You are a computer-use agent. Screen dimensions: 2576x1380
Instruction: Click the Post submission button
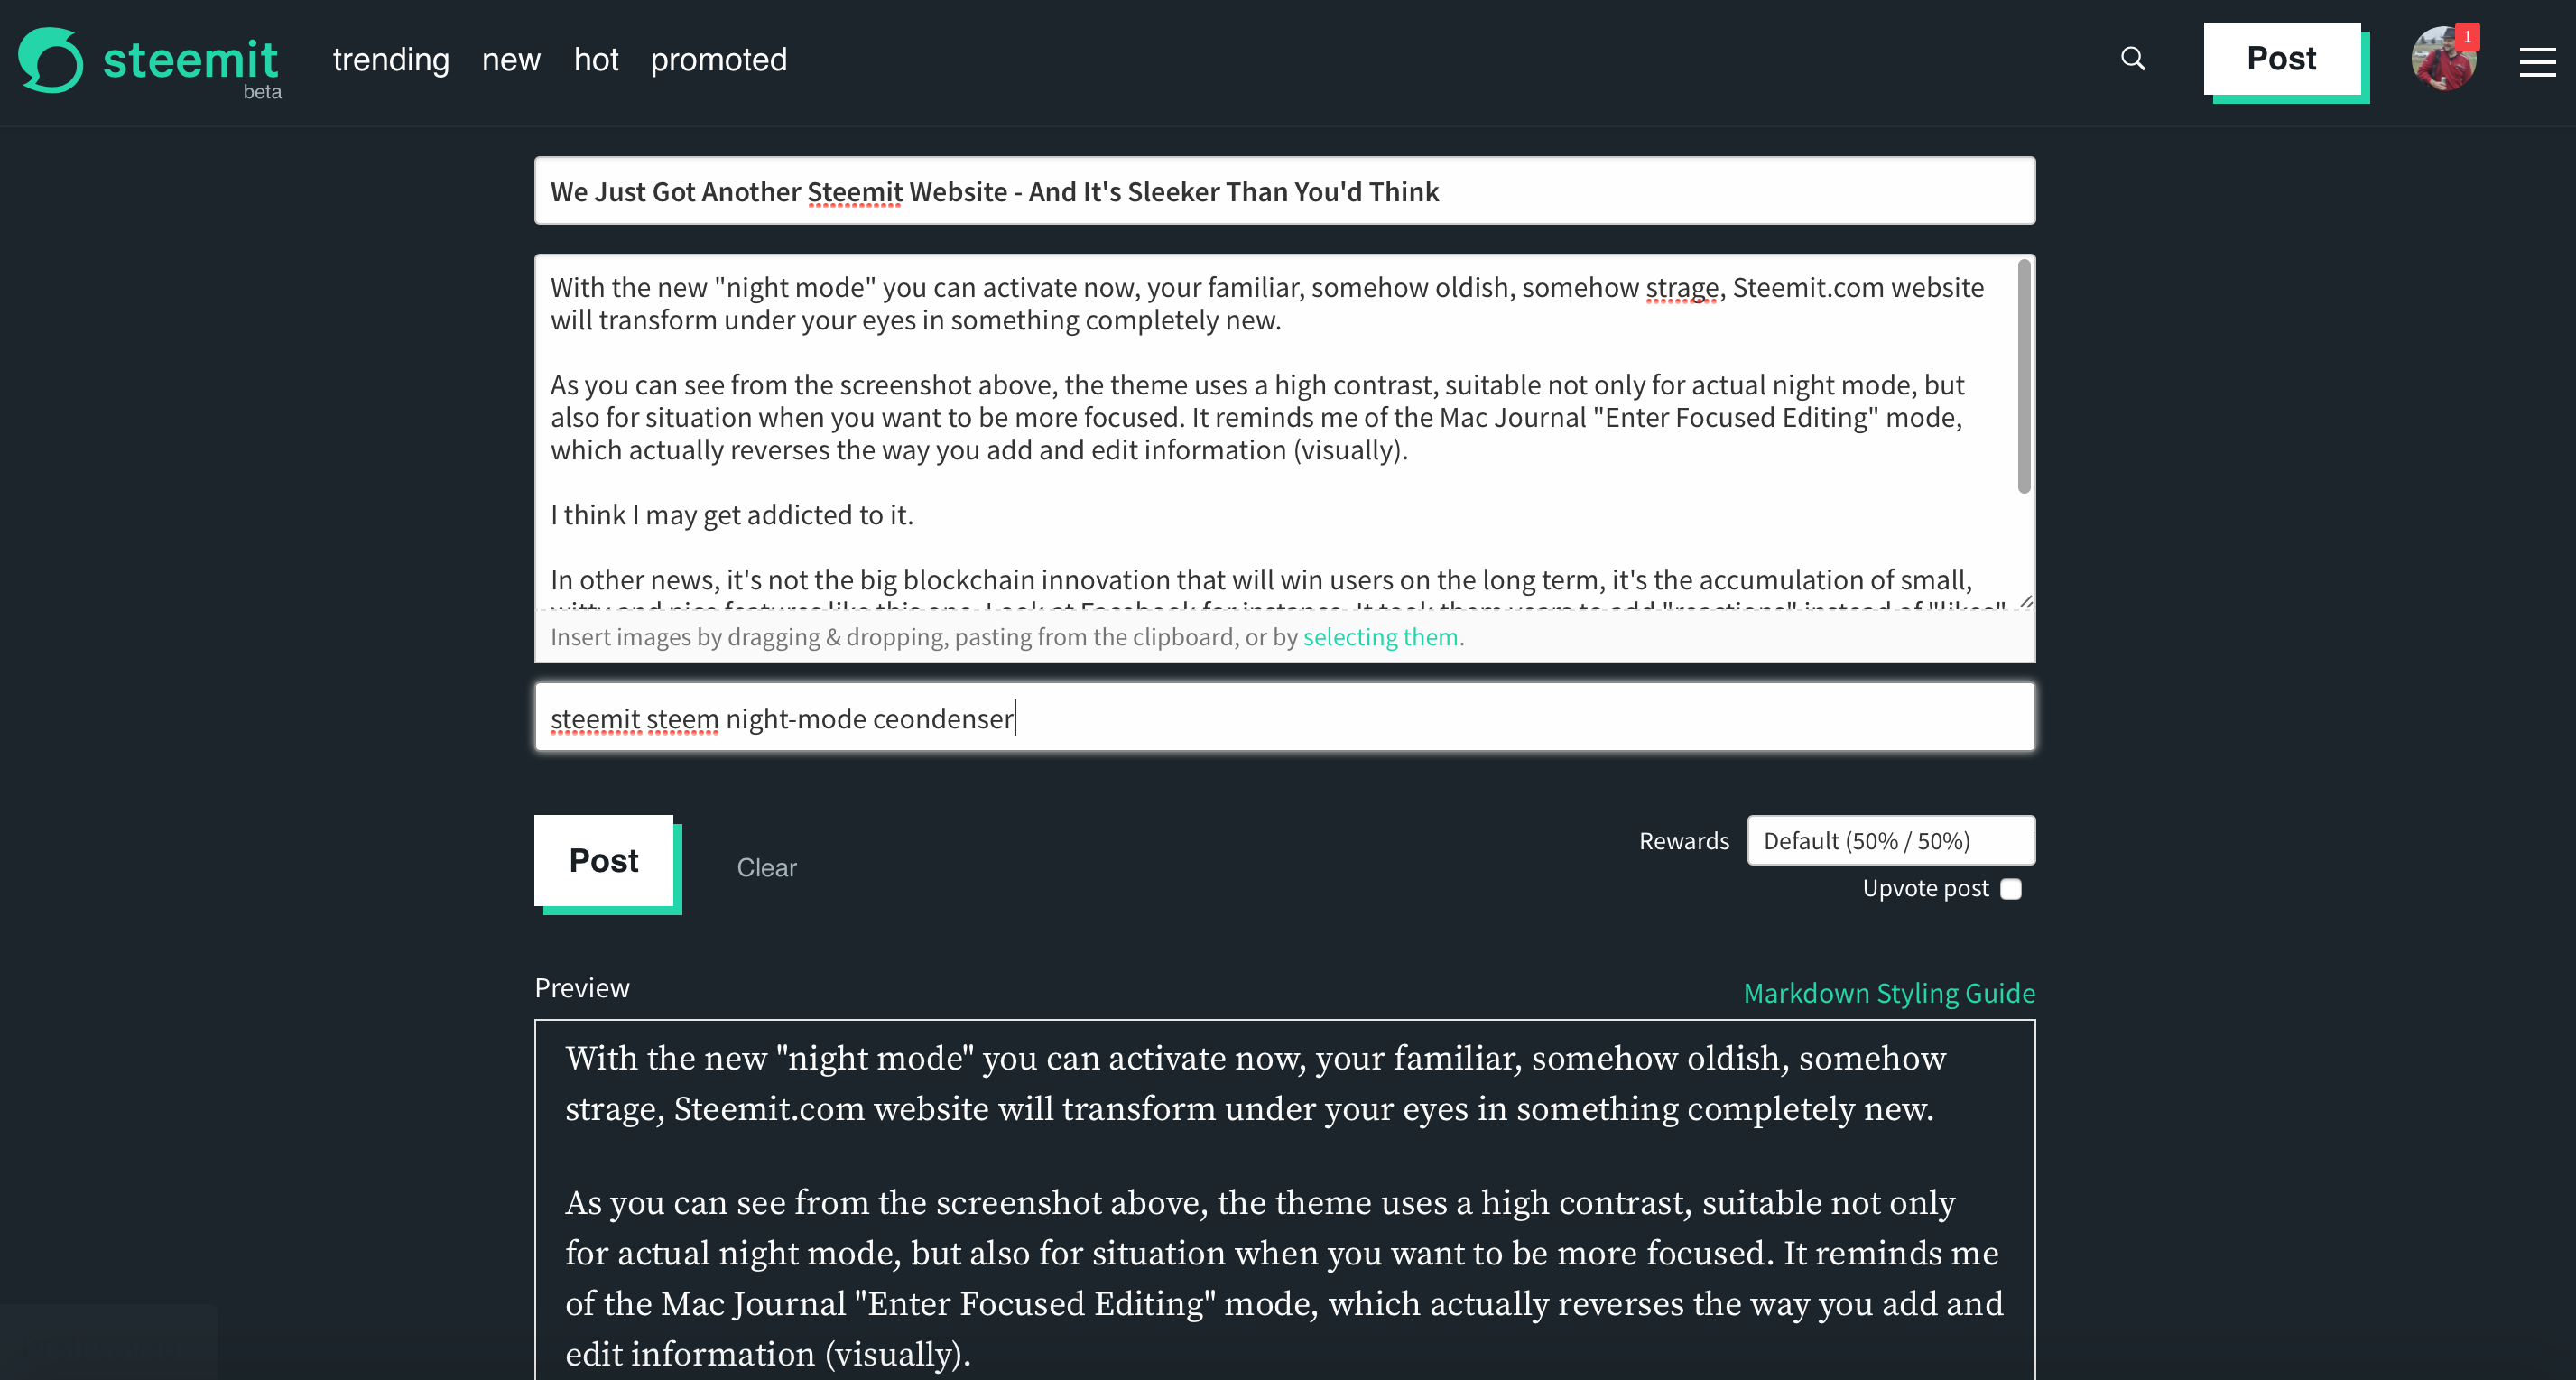click(605, 857)
